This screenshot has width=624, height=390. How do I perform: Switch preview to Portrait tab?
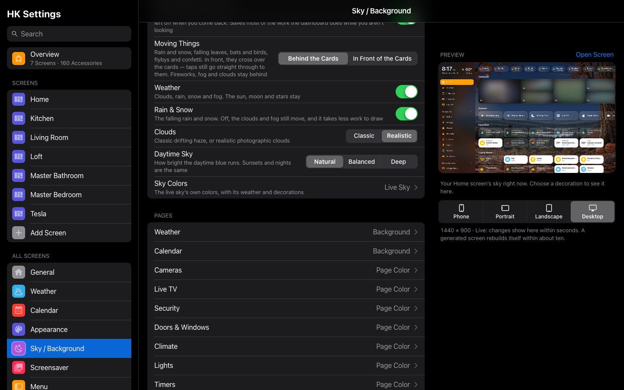pyautogui.click(x=505, y=211)
